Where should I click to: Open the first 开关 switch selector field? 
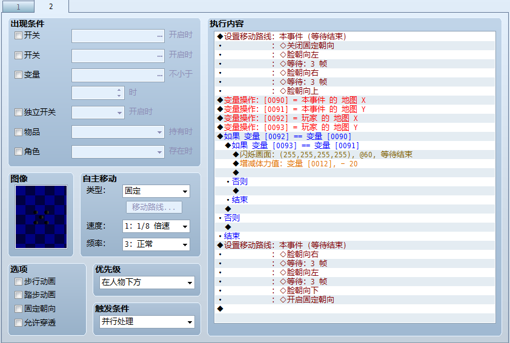coord(118,36)
